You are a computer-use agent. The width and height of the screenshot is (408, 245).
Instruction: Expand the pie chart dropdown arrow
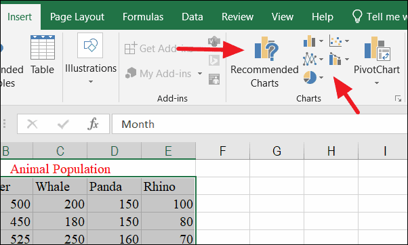pos(321,77)
